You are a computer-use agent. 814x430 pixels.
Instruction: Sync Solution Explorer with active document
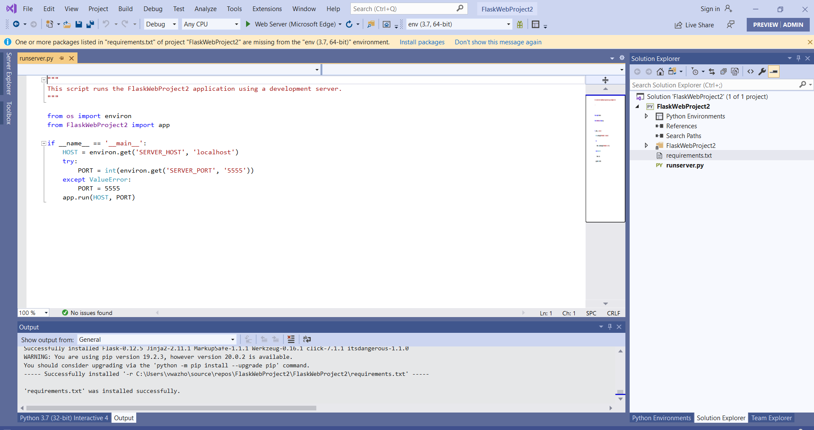point(712,71)
